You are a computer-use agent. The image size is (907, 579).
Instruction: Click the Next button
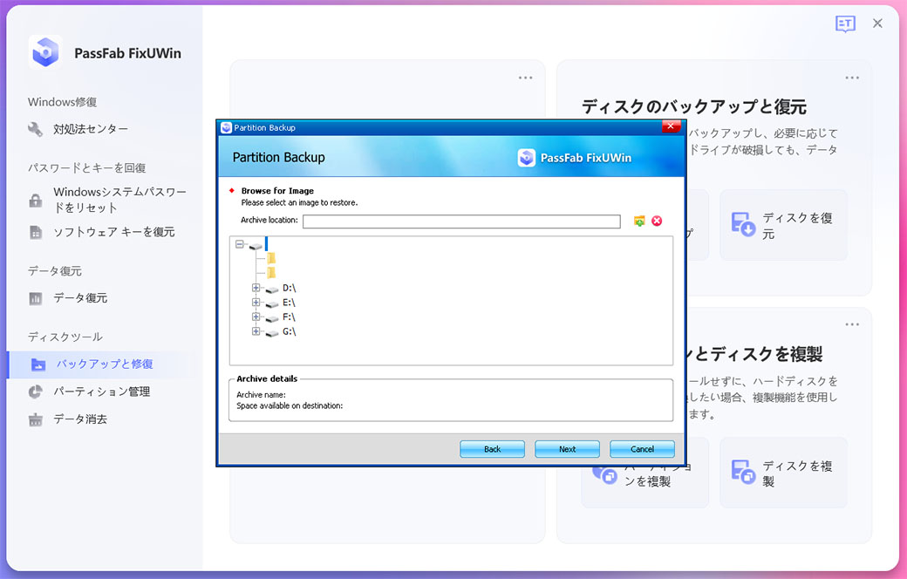(x=567, y=448)
